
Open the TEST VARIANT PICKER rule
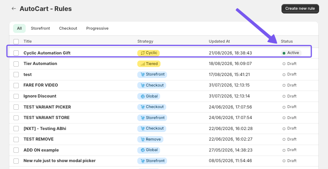pyautogui.click(x=47, y=107)
